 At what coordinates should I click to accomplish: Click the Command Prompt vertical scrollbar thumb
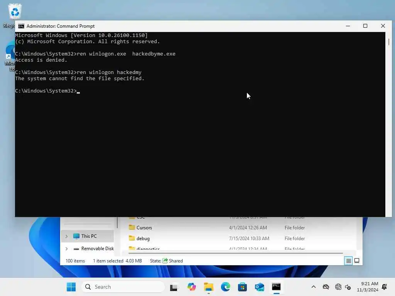[389, 42]
